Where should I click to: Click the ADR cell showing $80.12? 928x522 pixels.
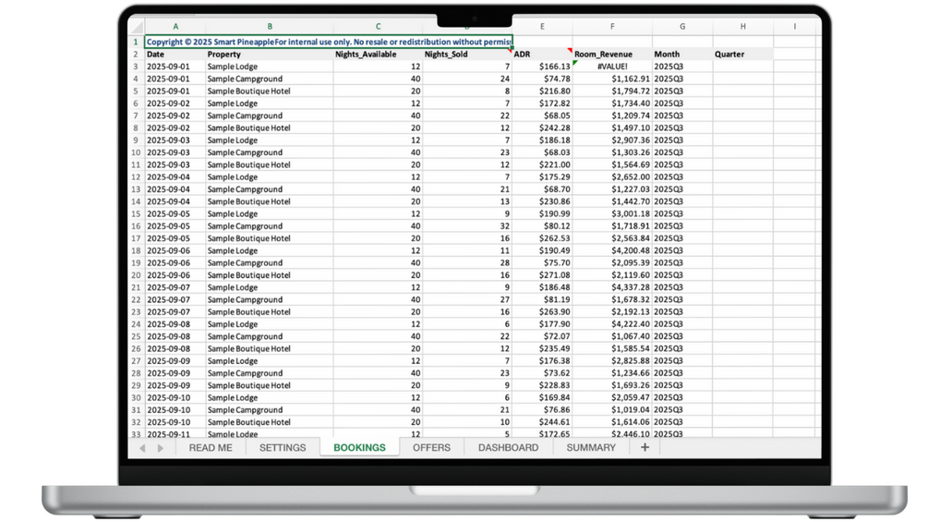pos(542,226)
